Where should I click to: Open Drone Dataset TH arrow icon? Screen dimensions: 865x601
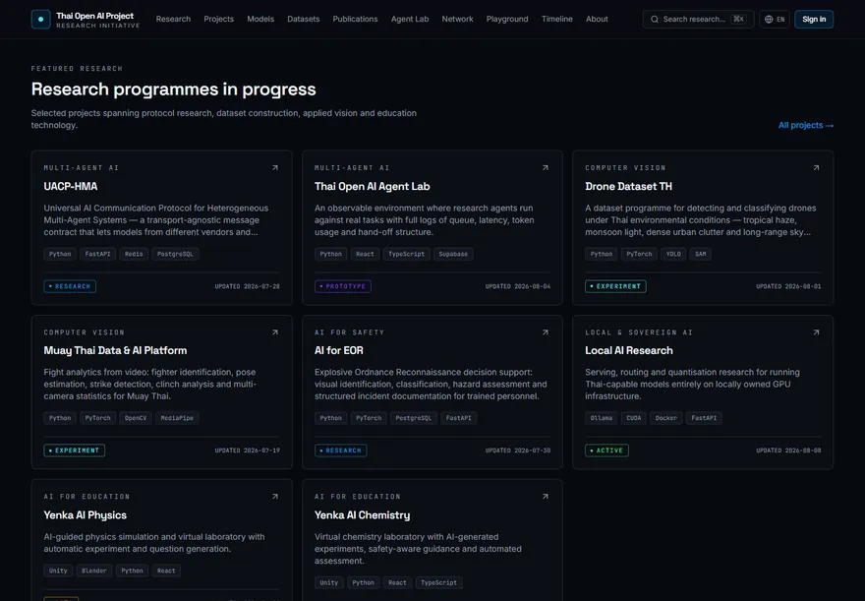tap(816, 168)
